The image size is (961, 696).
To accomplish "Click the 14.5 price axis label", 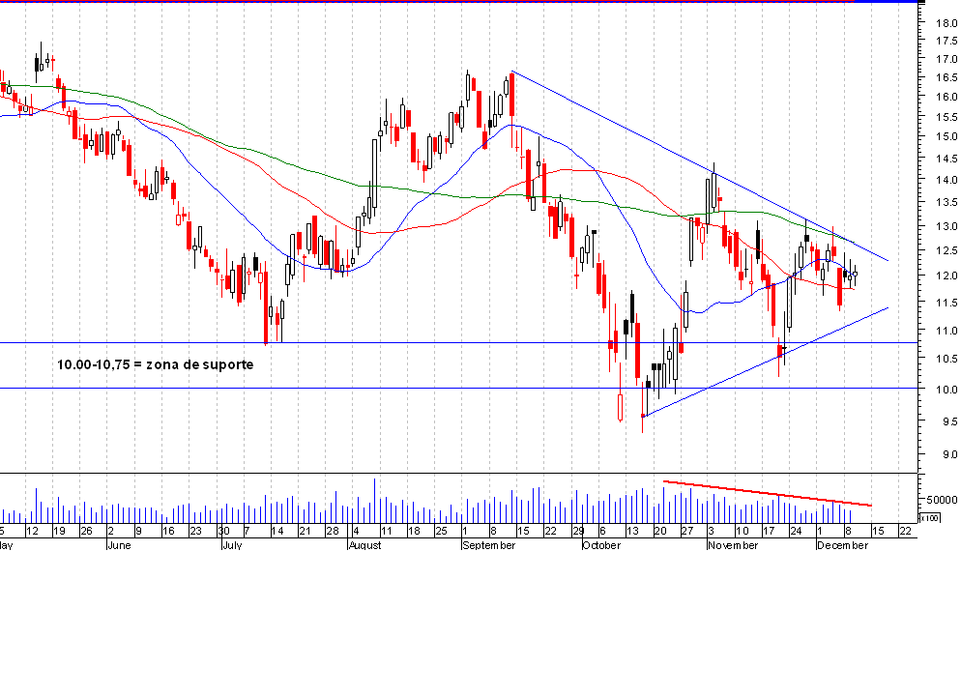I will click(x=946, y=159).
